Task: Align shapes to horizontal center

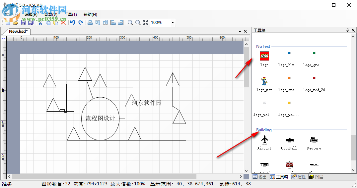Action: (90, 22)
